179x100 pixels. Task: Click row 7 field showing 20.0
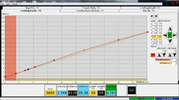[x=154, y=43]
